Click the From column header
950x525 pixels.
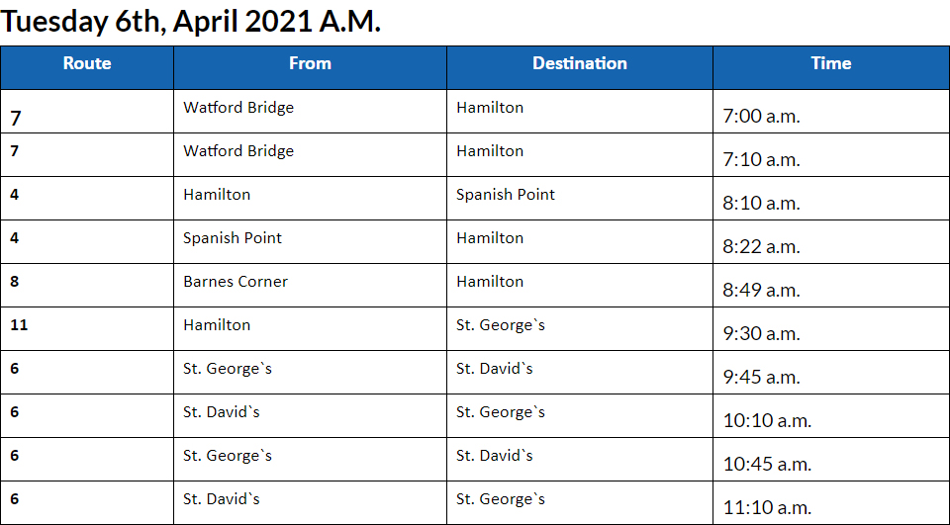click(x=310, y=63)
